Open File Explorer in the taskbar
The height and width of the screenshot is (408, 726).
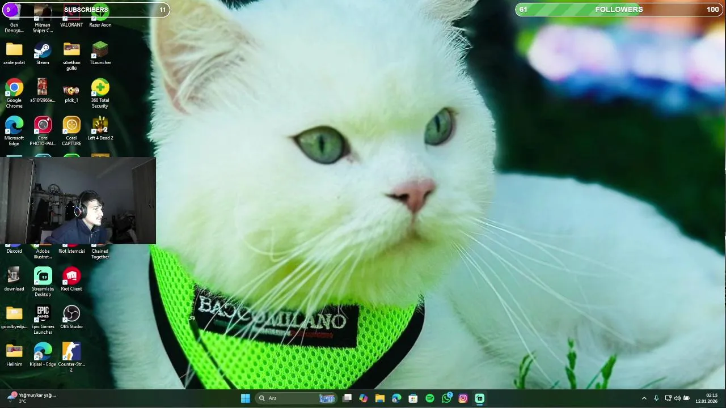[380, 398]
